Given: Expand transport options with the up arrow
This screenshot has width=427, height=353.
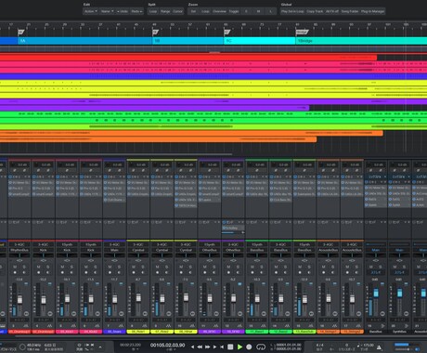Looking at the screenshot, I should (100, 347).
